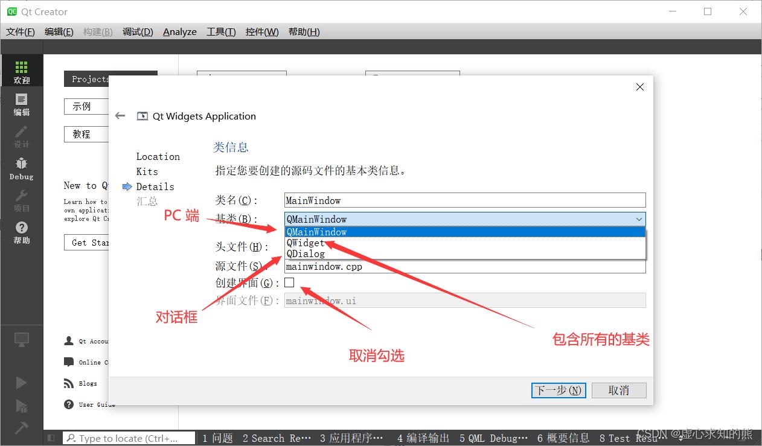Click the 类信息 heading
This screenshot has width=762, height=446.
(231, 147)
